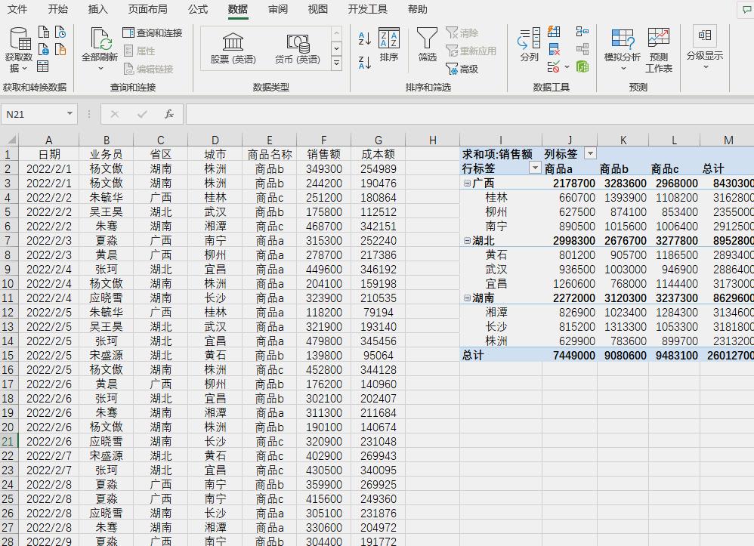Image resolution: width=754 pixels, height=546 pixels.
Task: Click the Remove Duplicates icon
Action: pyautogui.click(x=555, y=48)
